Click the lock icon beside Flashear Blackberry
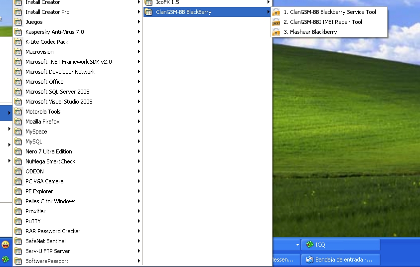420x267 pixels. click(276, 32)
